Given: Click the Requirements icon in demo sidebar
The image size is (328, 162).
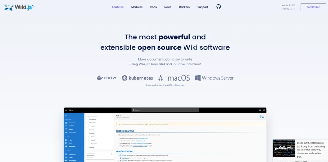Looking at the screenshot, I should point(66,123).
